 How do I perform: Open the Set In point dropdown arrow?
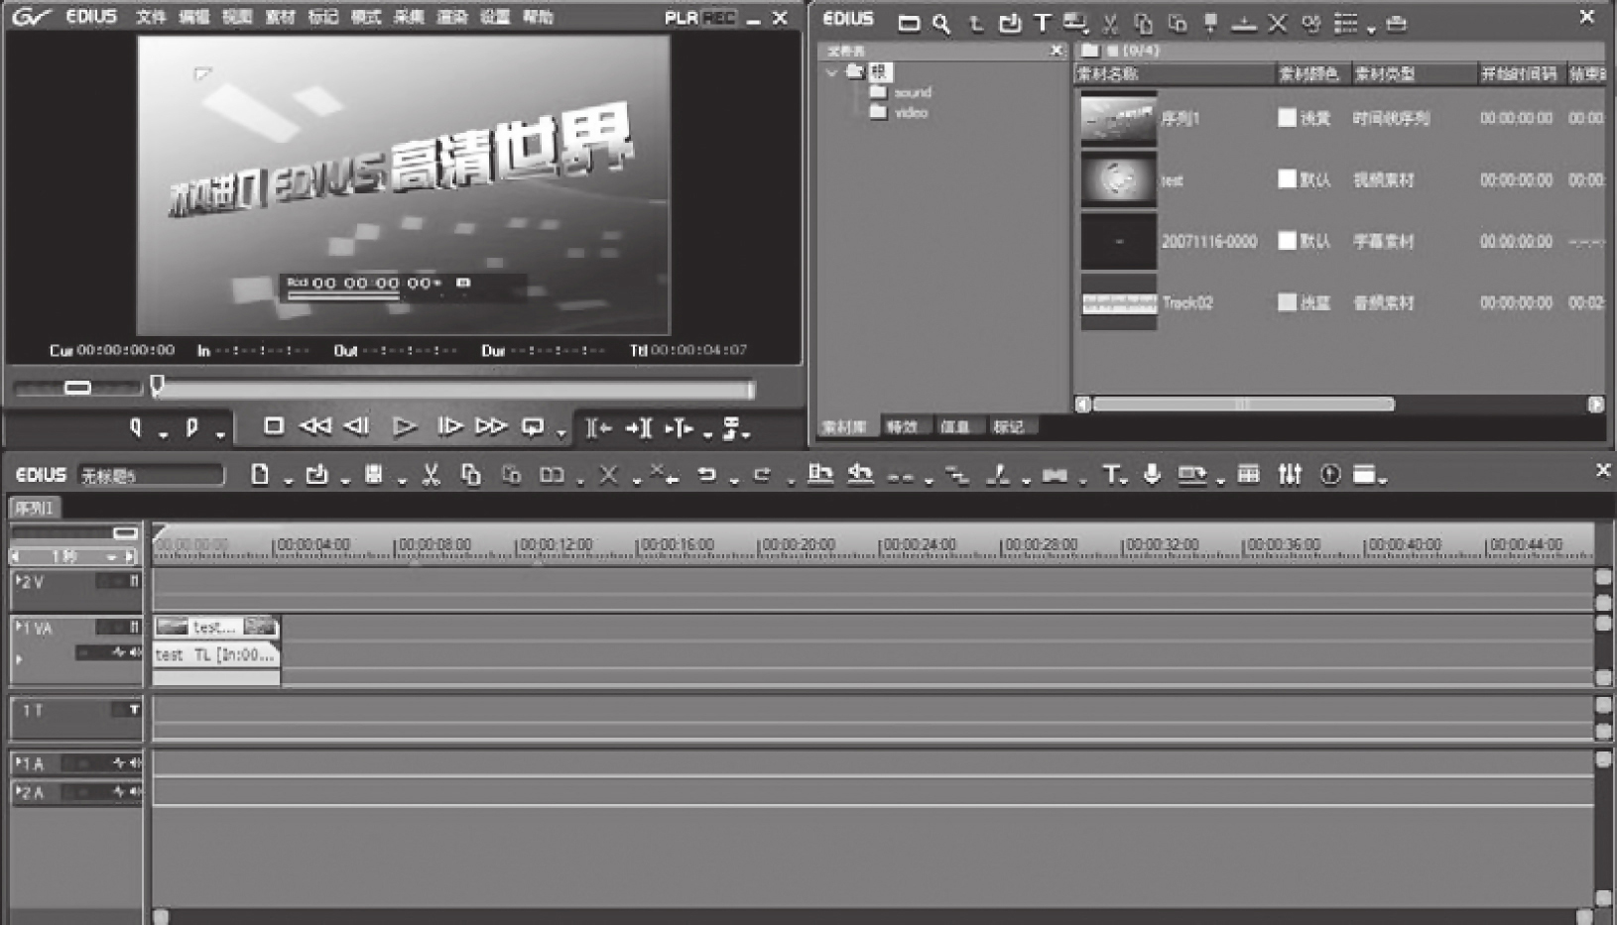pyautogui.click(x=164, y=434)
